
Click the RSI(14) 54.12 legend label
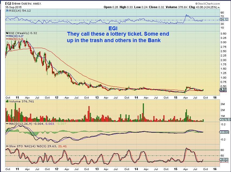coord(20,11)
